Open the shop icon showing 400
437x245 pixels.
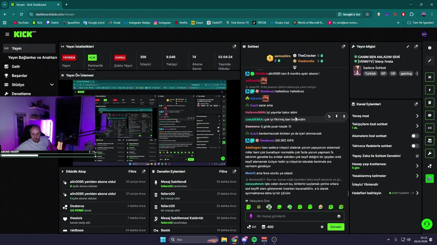[268, 227]
